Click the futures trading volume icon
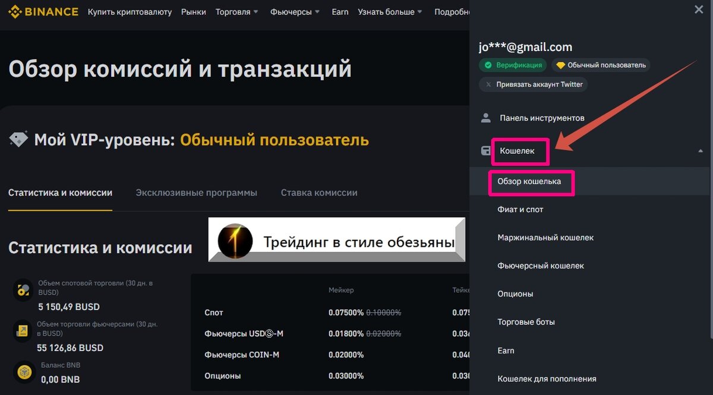This screenshot has width=713, height=395. pos(23,331)
